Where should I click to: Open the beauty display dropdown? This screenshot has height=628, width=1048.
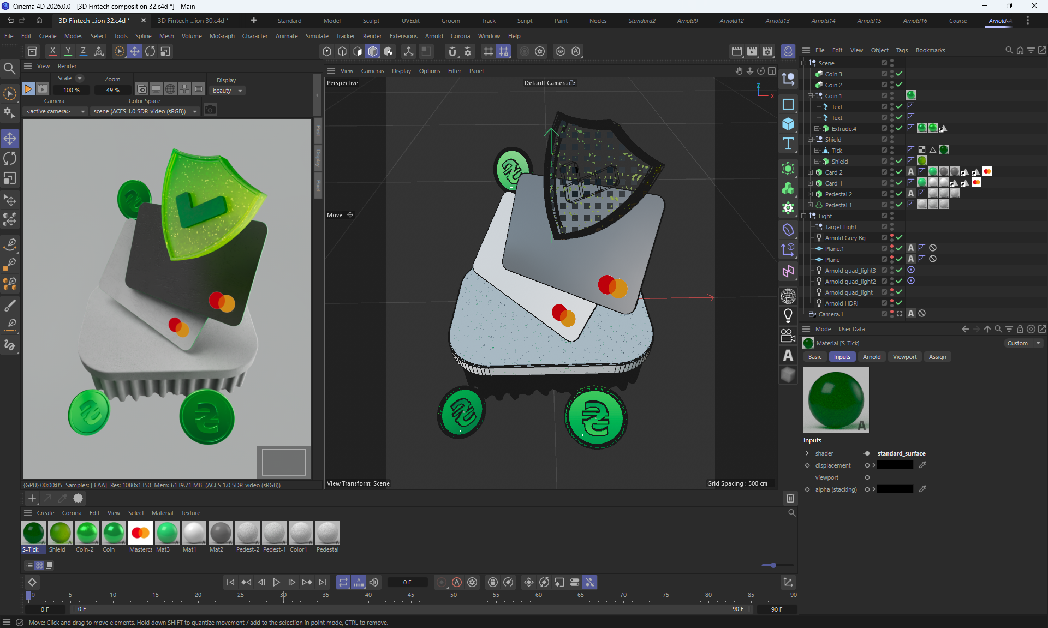tap(228, 91)
